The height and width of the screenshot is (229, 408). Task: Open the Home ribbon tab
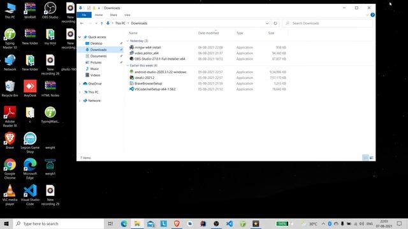pos(99,15)
